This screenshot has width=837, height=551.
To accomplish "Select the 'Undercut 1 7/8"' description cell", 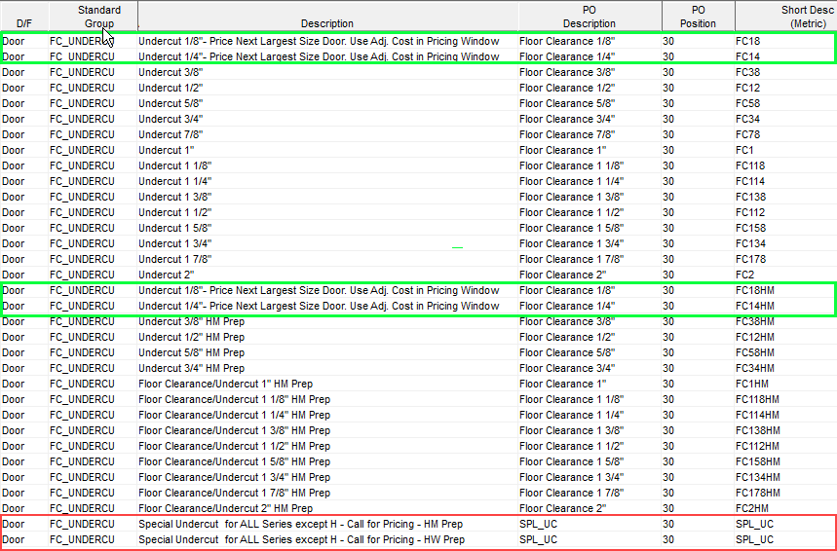I will click(x=327, y=259).
